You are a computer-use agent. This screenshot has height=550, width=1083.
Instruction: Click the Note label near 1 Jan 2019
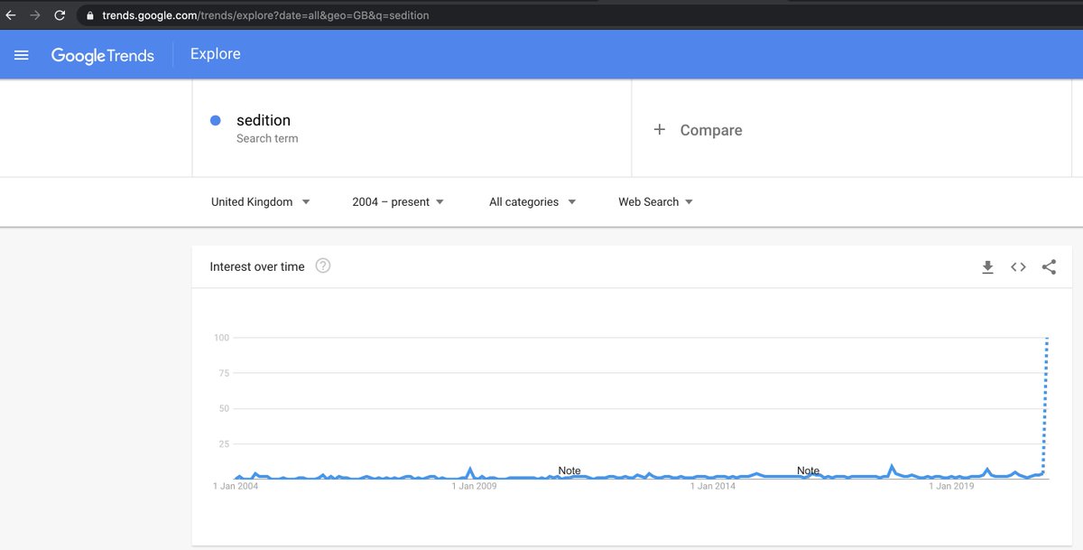809,471
